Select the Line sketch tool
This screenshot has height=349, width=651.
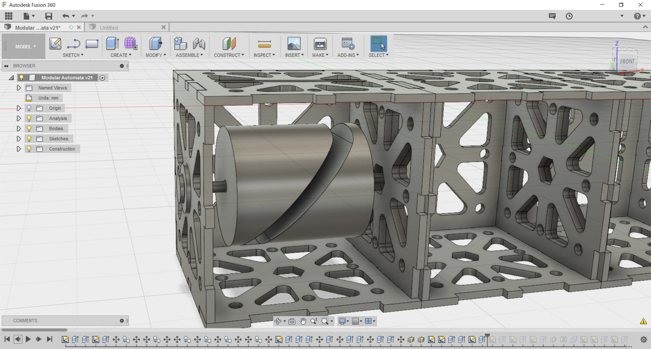73,44
